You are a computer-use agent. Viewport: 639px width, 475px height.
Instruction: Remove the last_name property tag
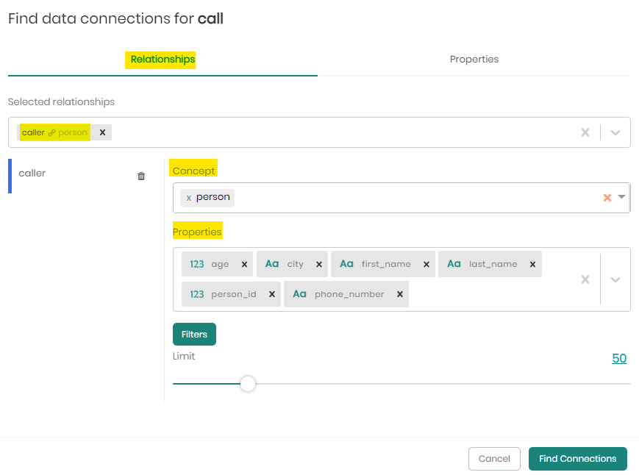532,264
